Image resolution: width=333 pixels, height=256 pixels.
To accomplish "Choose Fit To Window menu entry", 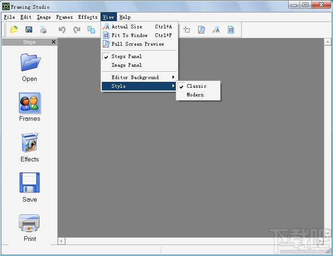I will (139, 35).
